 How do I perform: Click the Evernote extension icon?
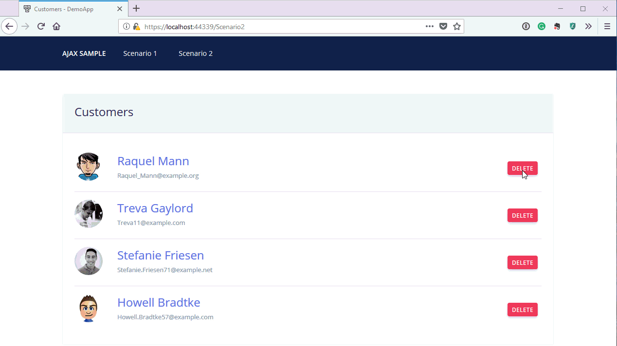557,26
